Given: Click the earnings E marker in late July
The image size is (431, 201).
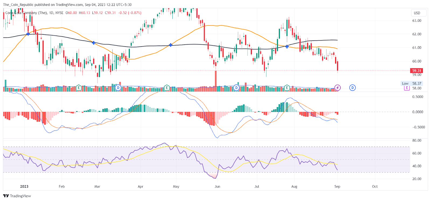Looking at the screenshot, I should click(287, 88).
